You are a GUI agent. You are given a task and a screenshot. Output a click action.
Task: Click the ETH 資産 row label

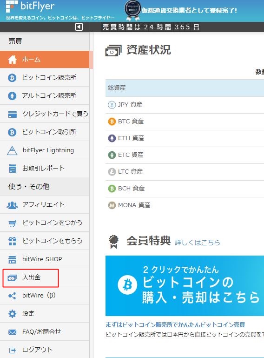pos(131,138)
